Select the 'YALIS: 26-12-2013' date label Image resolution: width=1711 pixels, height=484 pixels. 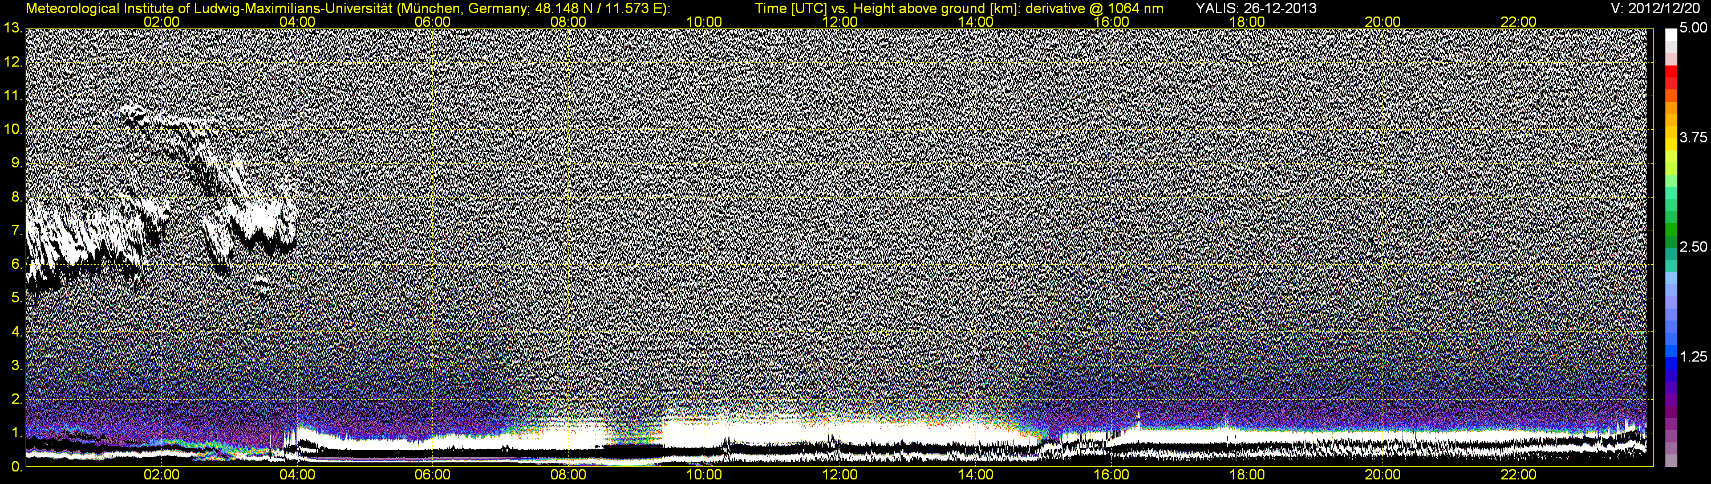pos(1256,9)
